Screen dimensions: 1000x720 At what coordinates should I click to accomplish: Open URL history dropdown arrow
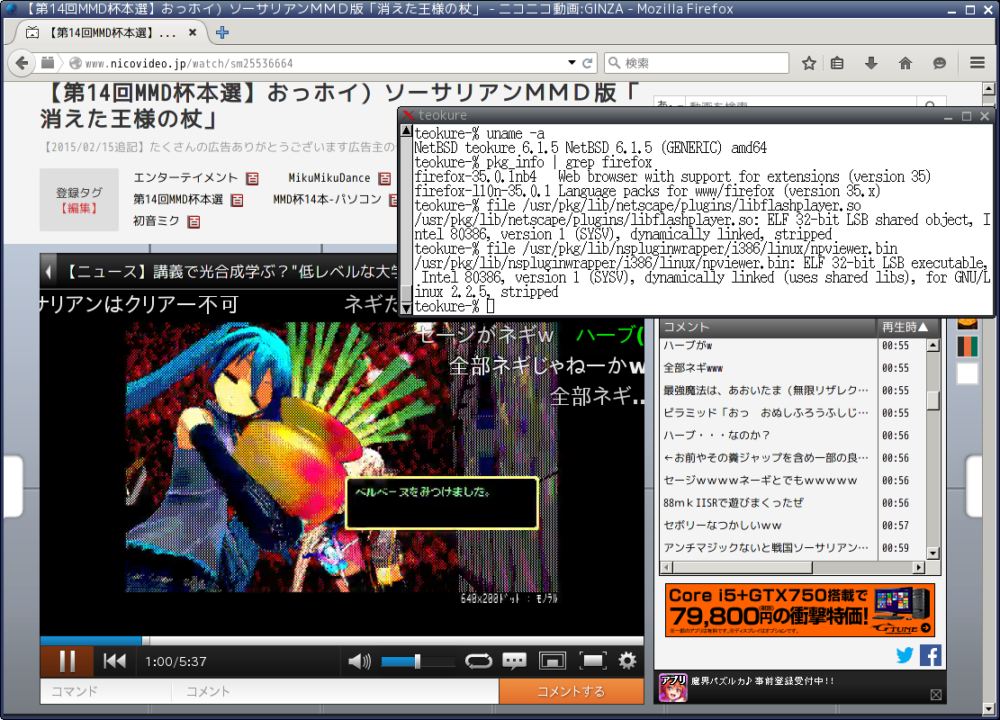(572, 62)
